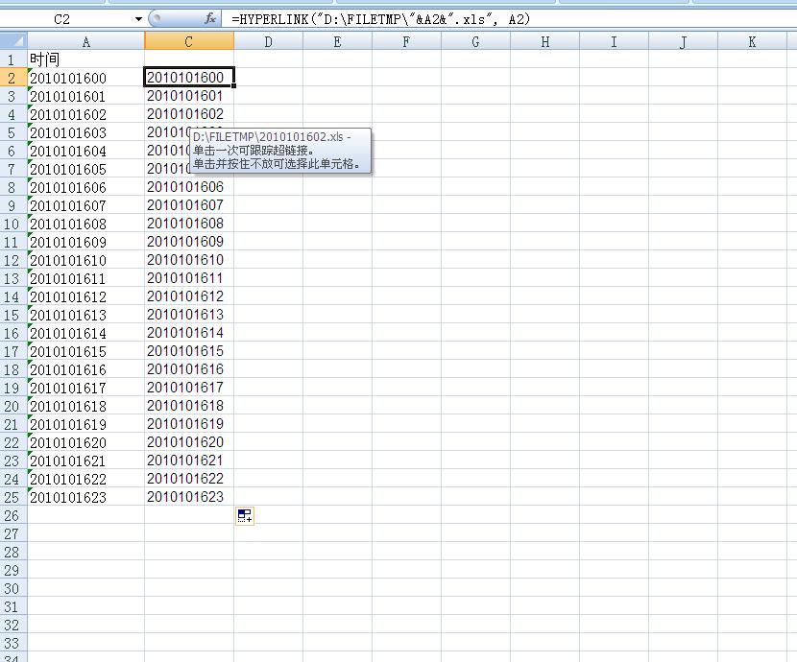Select column C header
Screen dimensions: 797x662
click(189, 41)
